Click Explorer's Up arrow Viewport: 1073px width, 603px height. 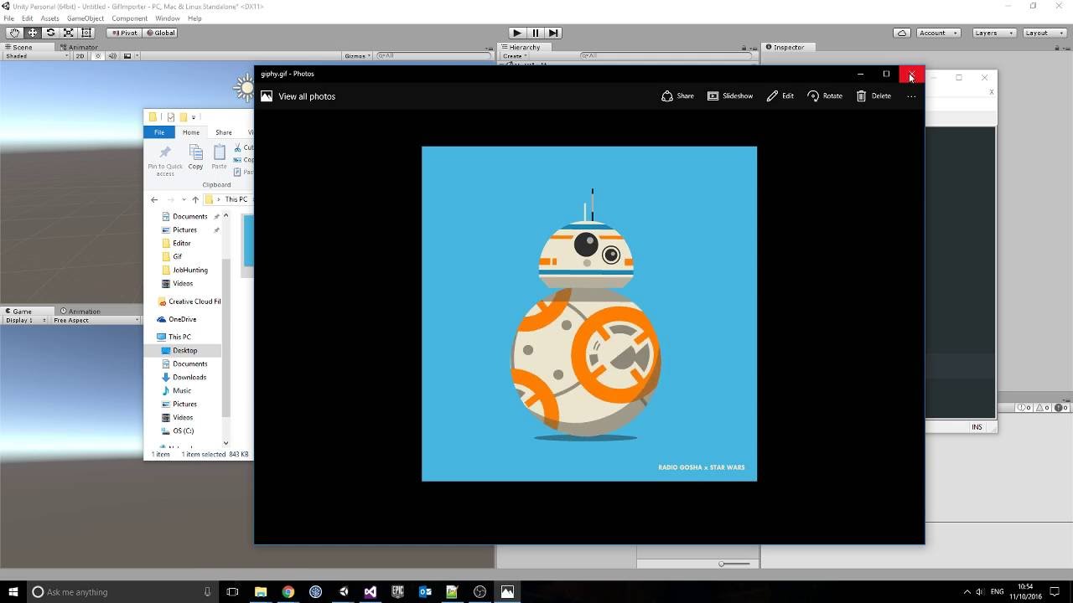(x=195, y=199)
